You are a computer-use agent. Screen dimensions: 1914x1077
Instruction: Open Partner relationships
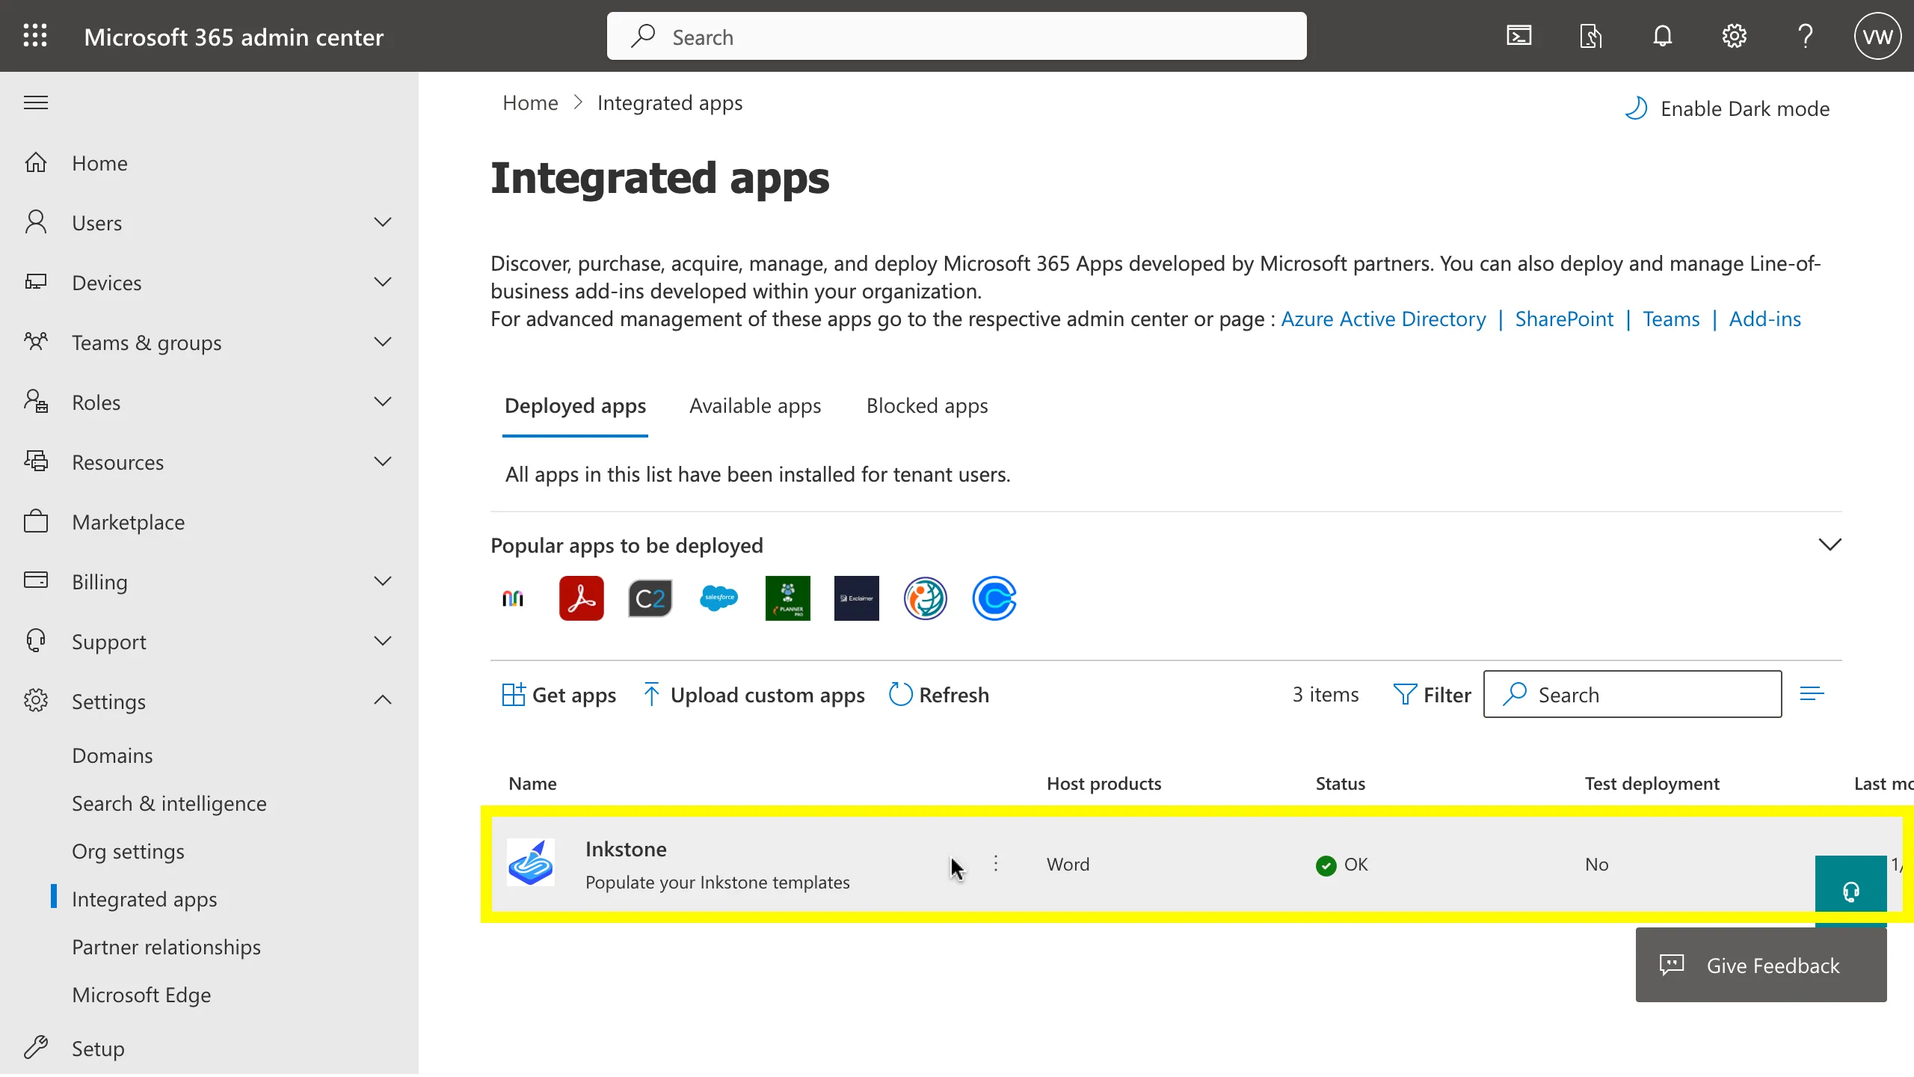coord(166,948)
